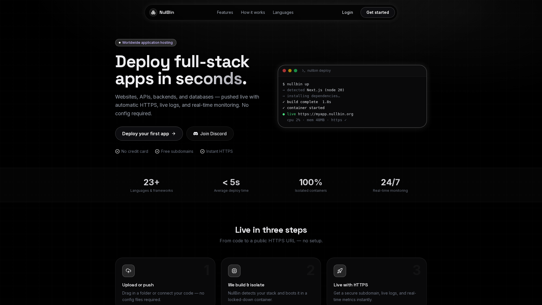Click the 'build complete 1.8s' terminal line

tap(307, 102)
